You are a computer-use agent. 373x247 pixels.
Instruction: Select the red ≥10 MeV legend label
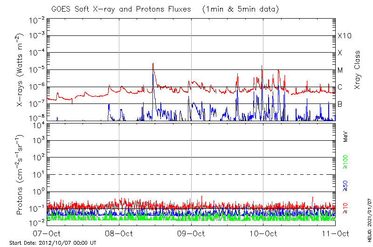(x=345, y=208)
